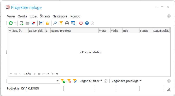Viewport: 175px width, 96px height.
Task: Edit filter with funnel pencil icon
Action: click(x=75, y=81)
